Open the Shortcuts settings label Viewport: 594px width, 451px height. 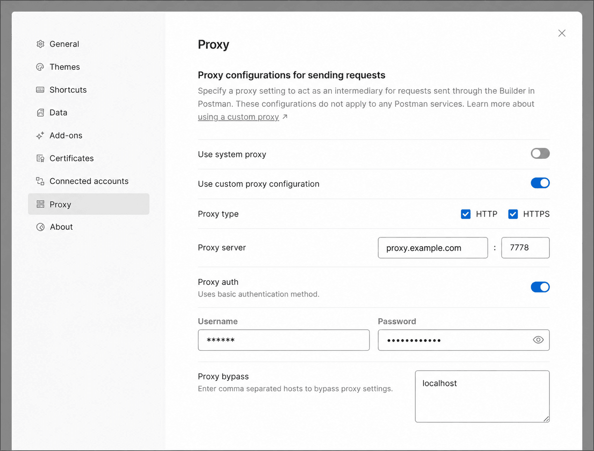point(68,90)
